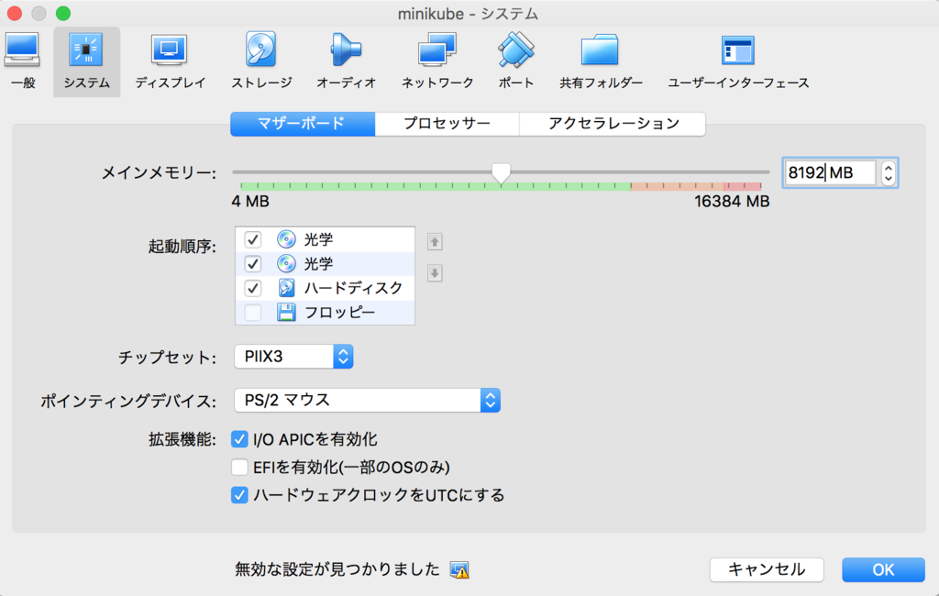Click the 16384 MB maximum label
Screen dimensions: 939x596
pyautogui.click(x=732, y=201)
